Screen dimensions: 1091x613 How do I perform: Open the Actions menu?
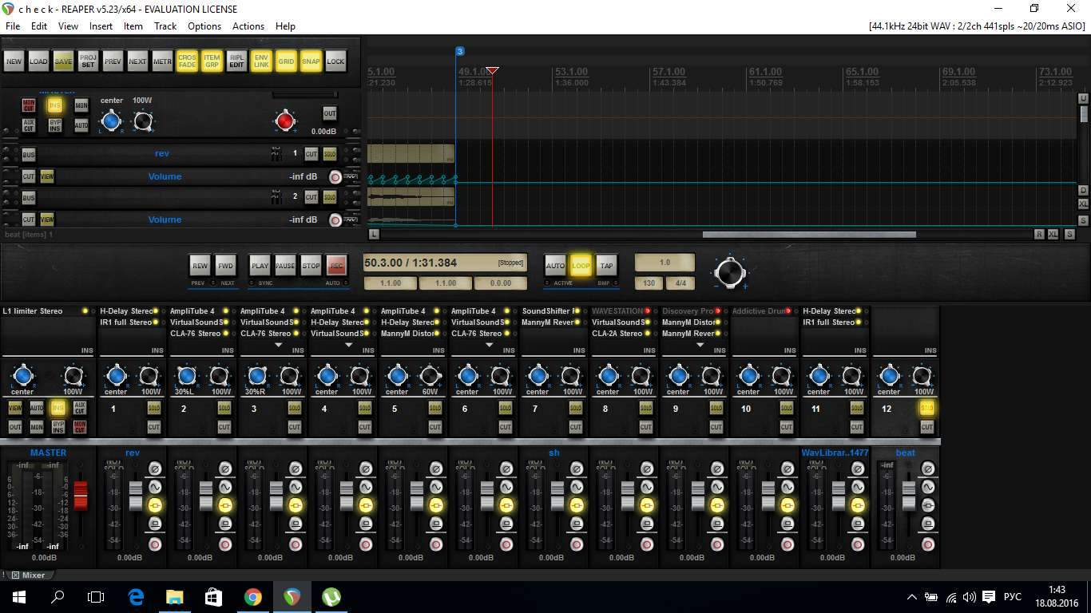(x=248, y=26)
